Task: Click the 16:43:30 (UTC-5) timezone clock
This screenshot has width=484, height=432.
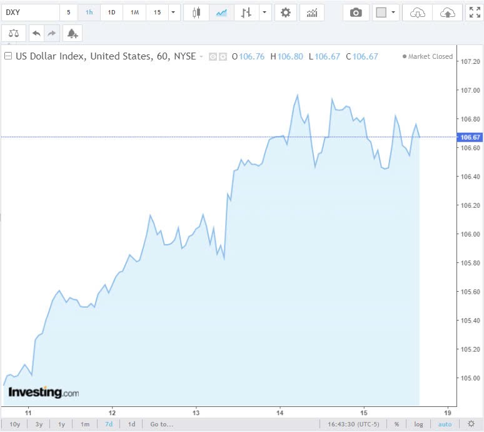Action: tap(353, 424)
